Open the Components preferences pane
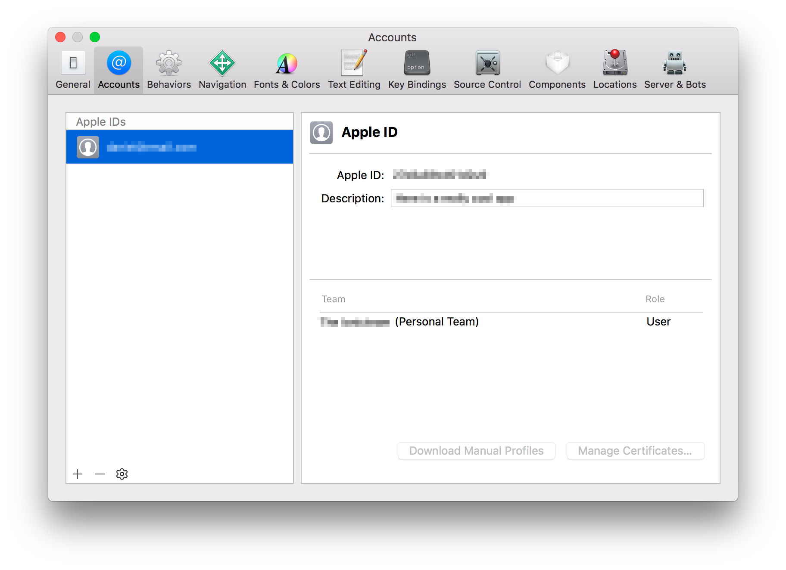This screenshot has width=786, height=570. tap(557, 69)
